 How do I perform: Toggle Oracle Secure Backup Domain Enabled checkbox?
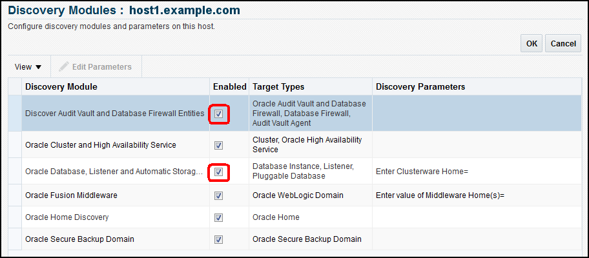pos(218,239)
